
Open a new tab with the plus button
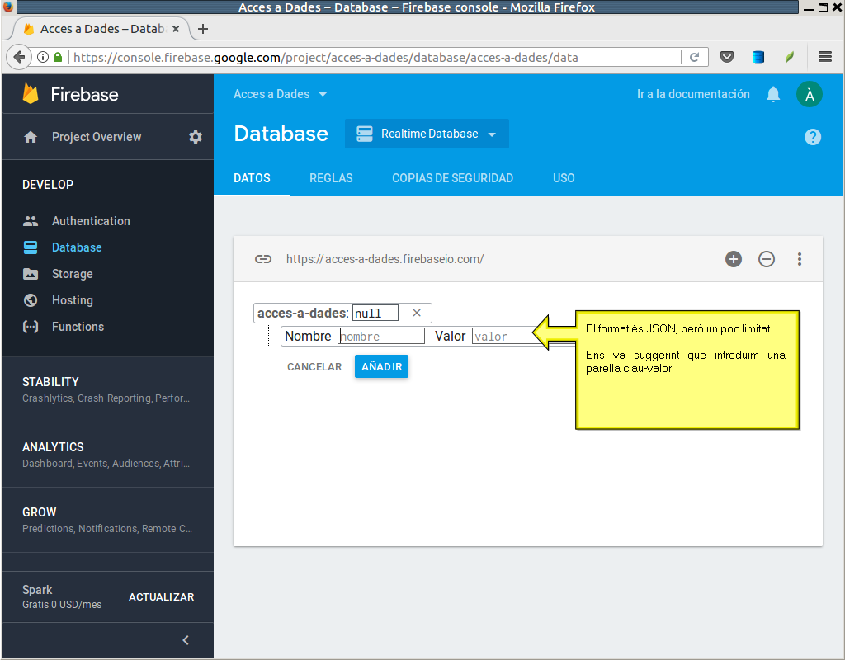[203, 29]
